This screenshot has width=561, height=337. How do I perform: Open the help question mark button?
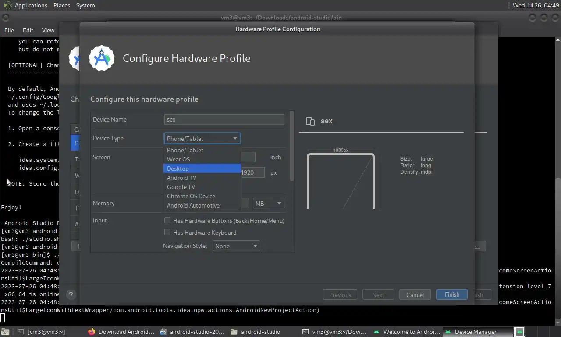[71, 295]
